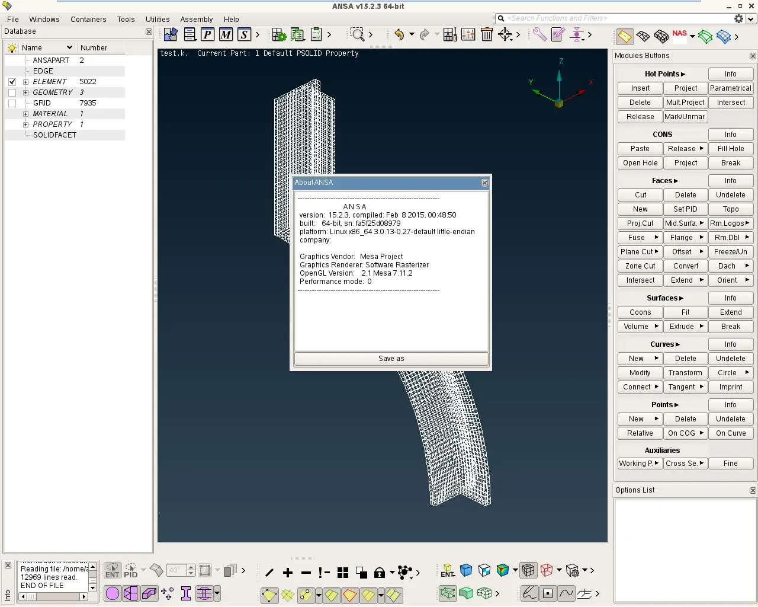Open the Name column dropdown arrow
758x607 pixels.
69,48
